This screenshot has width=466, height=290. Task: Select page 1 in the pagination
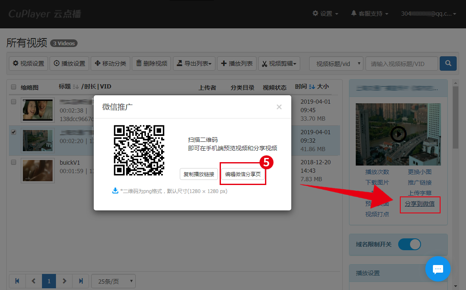(x=49, y=281)
